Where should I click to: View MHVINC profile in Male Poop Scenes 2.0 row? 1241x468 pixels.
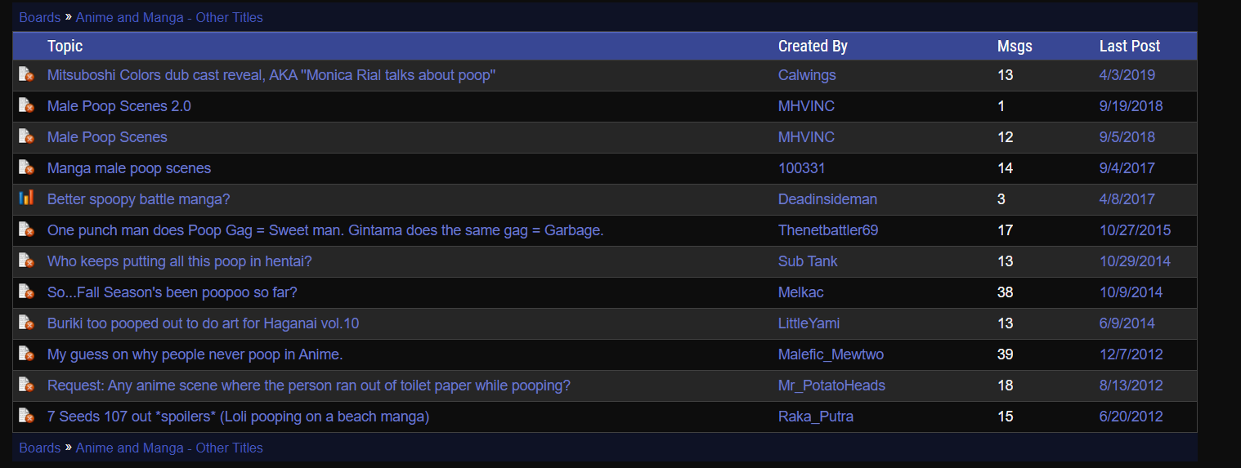[806, 106]
